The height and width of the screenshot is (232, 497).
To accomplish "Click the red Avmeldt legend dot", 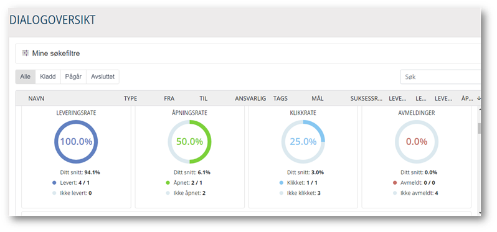I will 395,183.
